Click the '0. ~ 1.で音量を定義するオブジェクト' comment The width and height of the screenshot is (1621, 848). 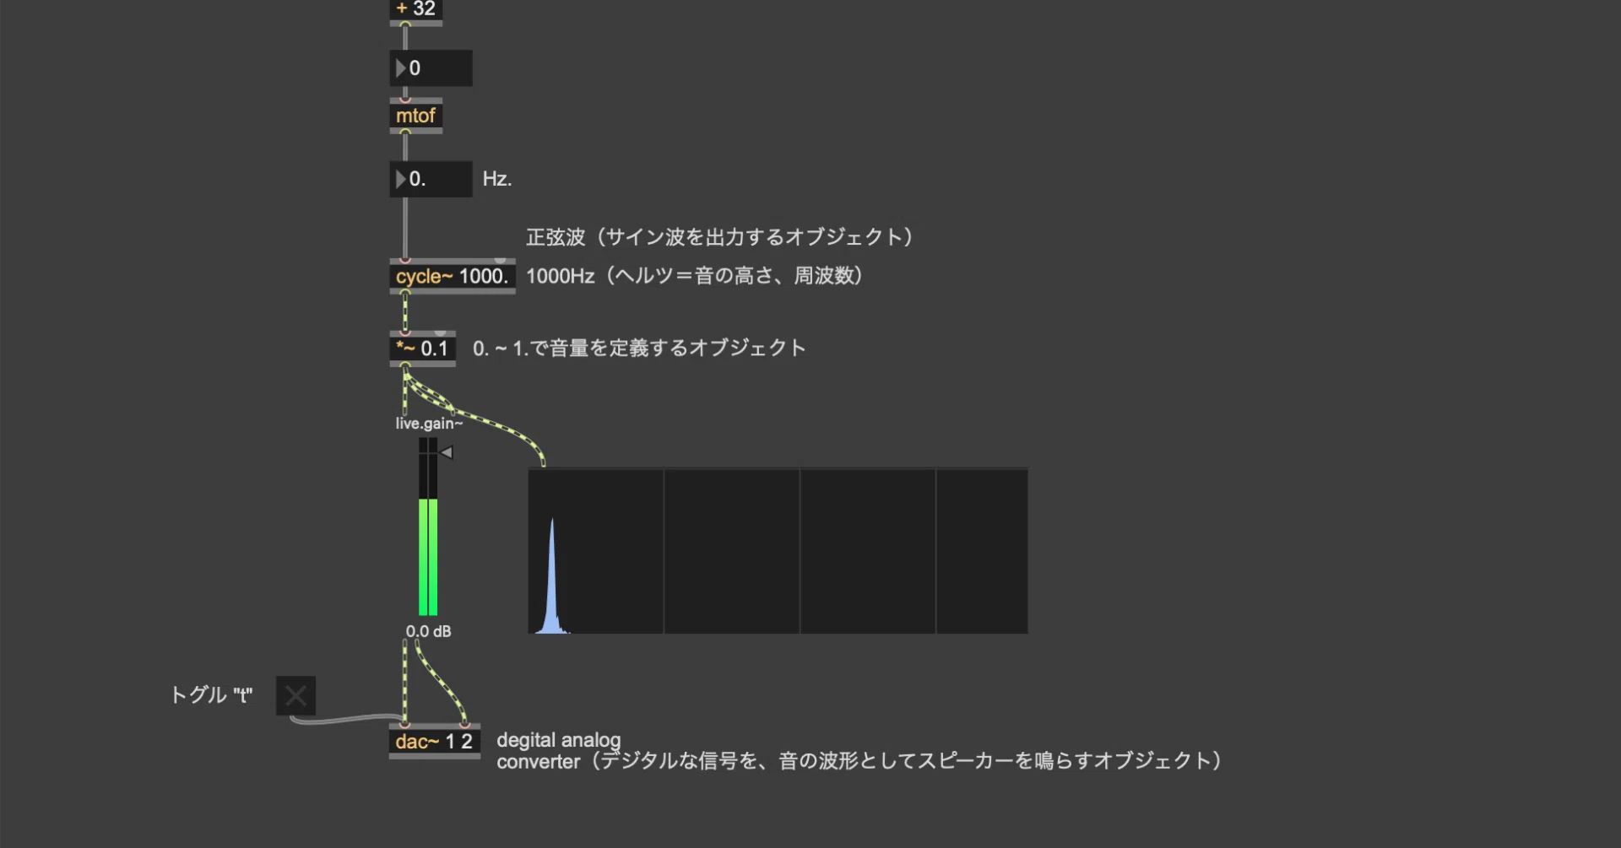pyautogui.click(x=639, y=348)
